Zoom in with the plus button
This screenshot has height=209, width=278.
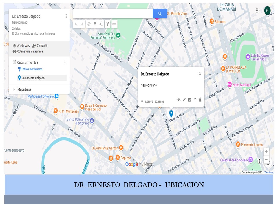(x=266, y=152)
